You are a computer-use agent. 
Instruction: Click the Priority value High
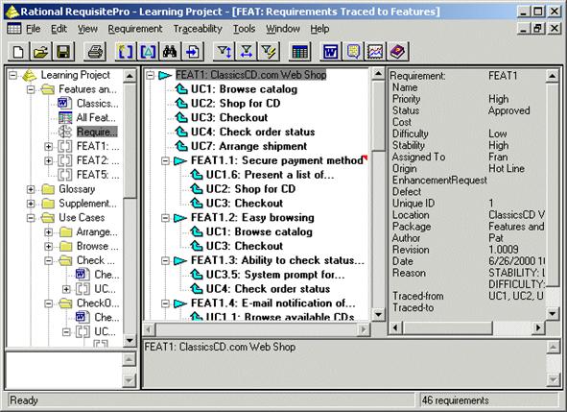498,99
